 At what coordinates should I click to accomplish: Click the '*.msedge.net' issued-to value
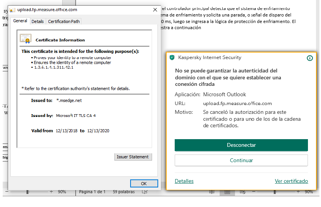coord(69,100)
